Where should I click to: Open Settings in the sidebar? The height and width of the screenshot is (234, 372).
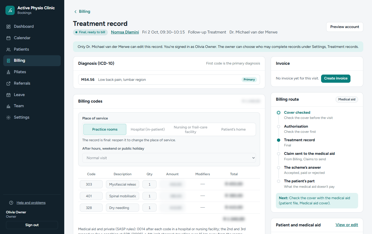[32, 118]
